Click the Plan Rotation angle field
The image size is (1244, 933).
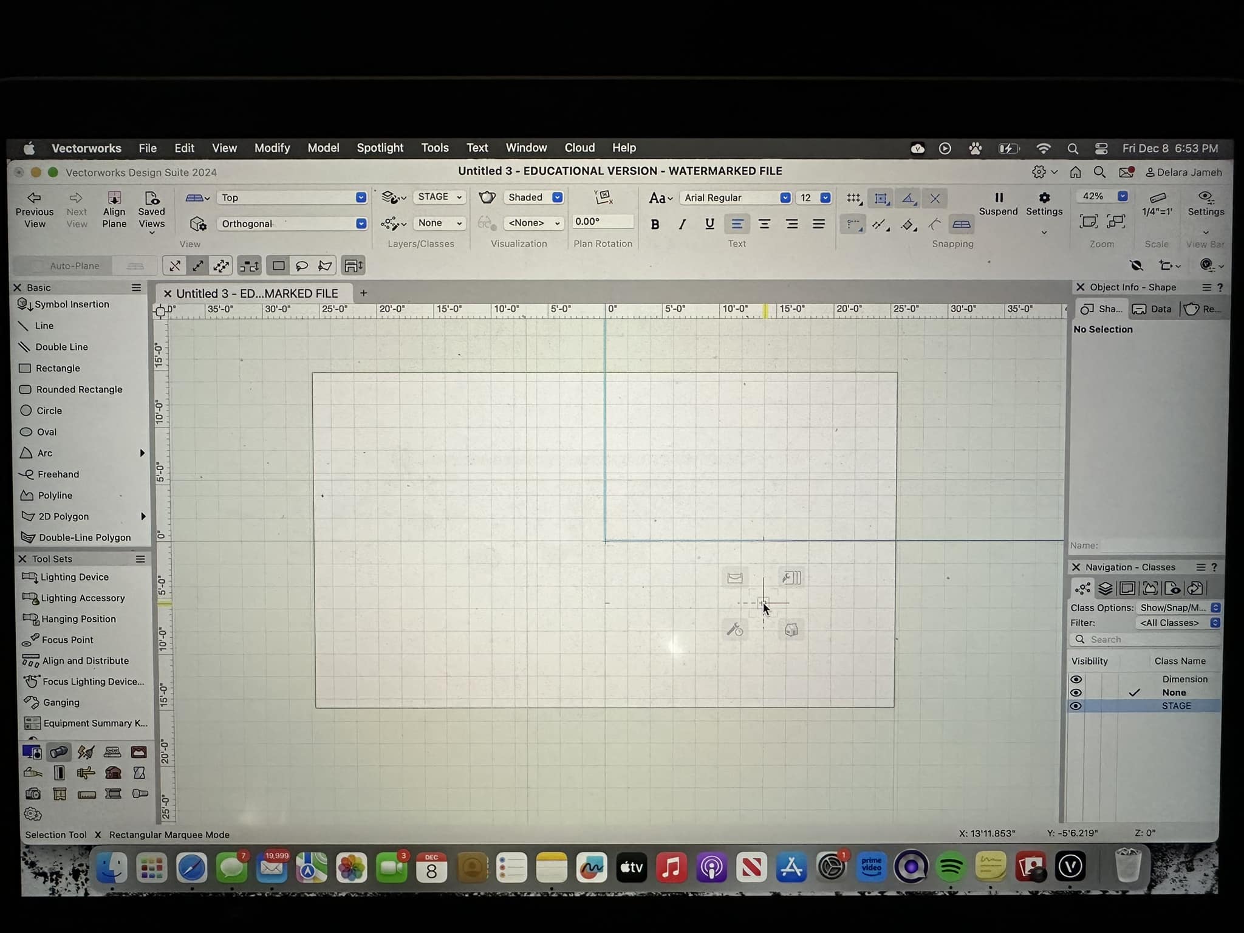click(603, 222)
